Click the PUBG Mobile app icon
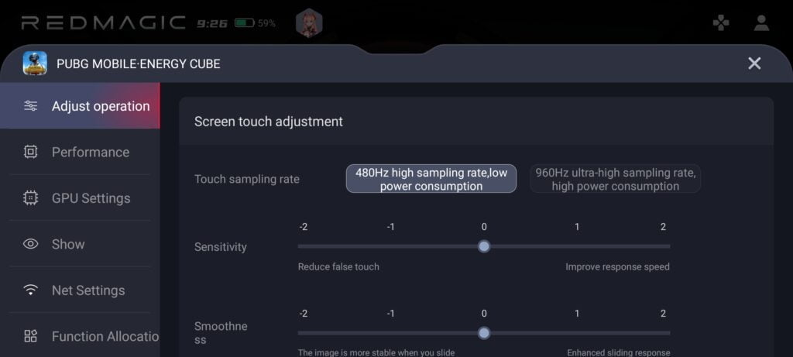The width and height of the screenshot is (793, 357). pyautogui.click(x=36, y=64)
